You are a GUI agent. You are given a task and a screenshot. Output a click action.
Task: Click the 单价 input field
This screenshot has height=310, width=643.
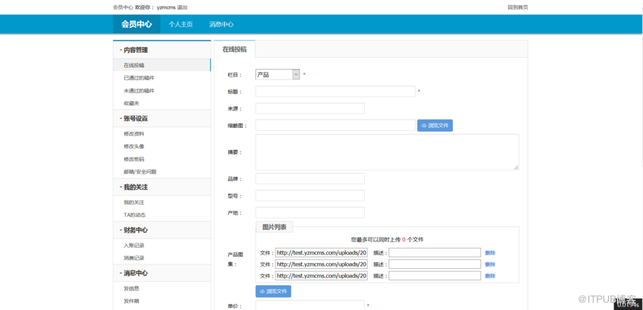(x=310, y=305)
